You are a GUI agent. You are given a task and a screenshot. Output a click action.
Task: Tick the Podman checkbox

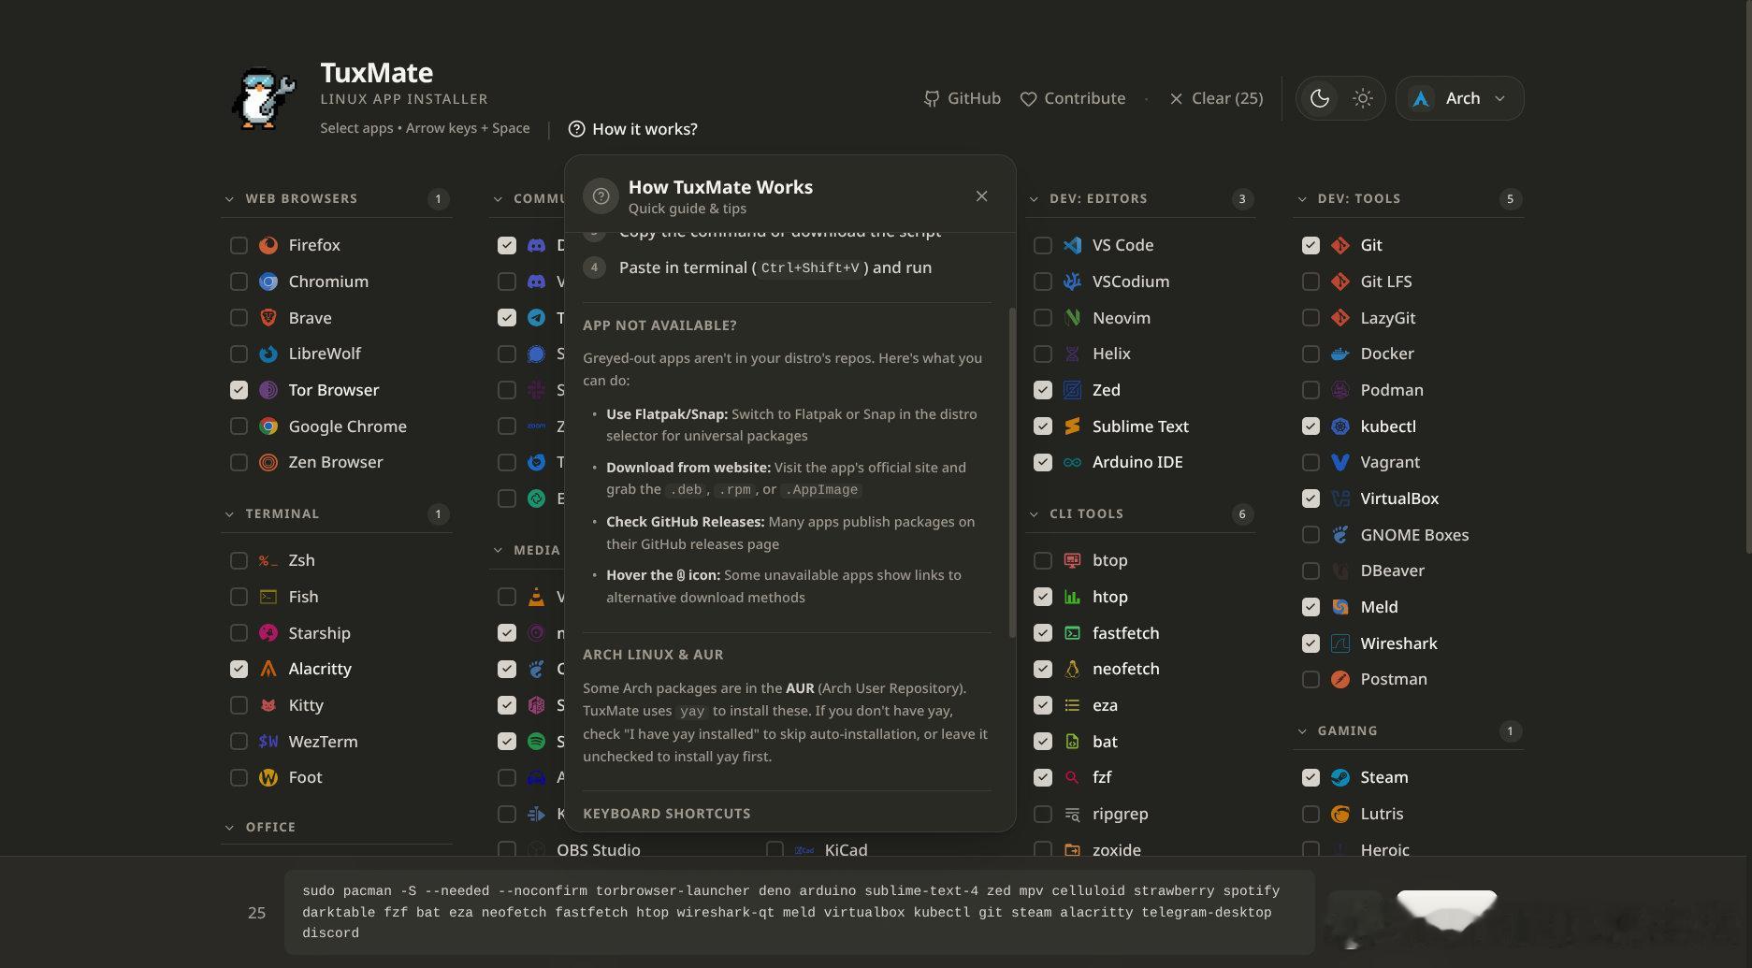click(x=1310, y=390)
